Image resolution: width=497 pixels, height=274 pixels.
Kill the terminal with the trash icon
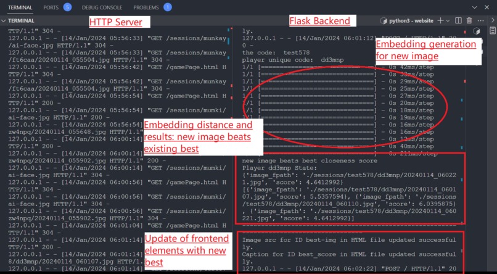[469, 20]
